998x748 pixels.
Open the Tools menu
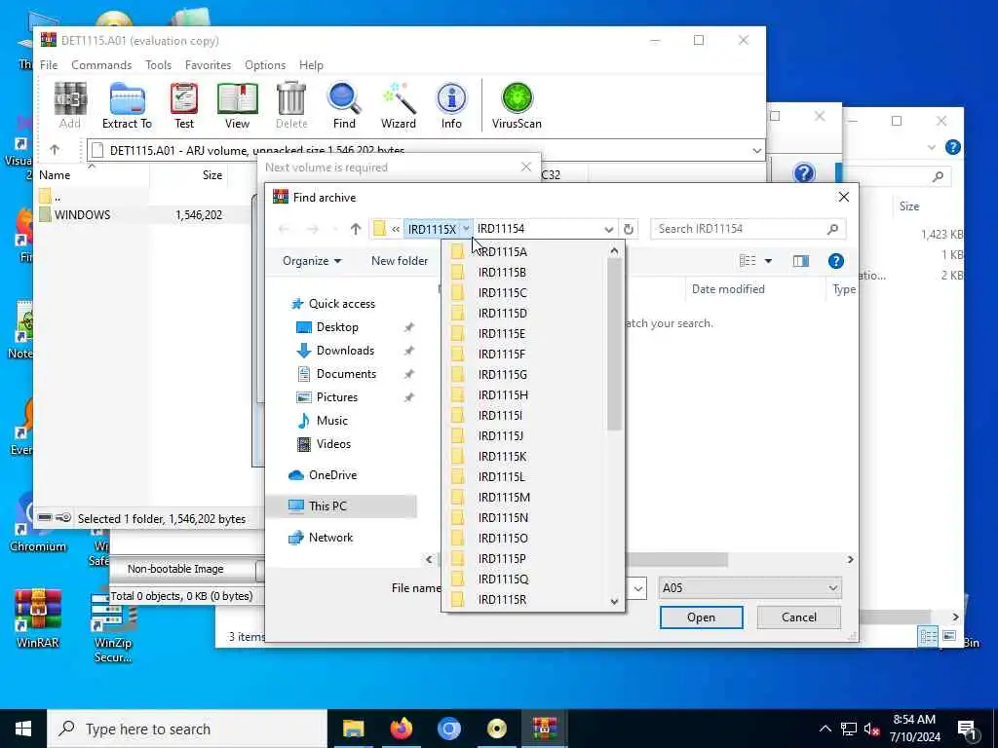[158, 65]
